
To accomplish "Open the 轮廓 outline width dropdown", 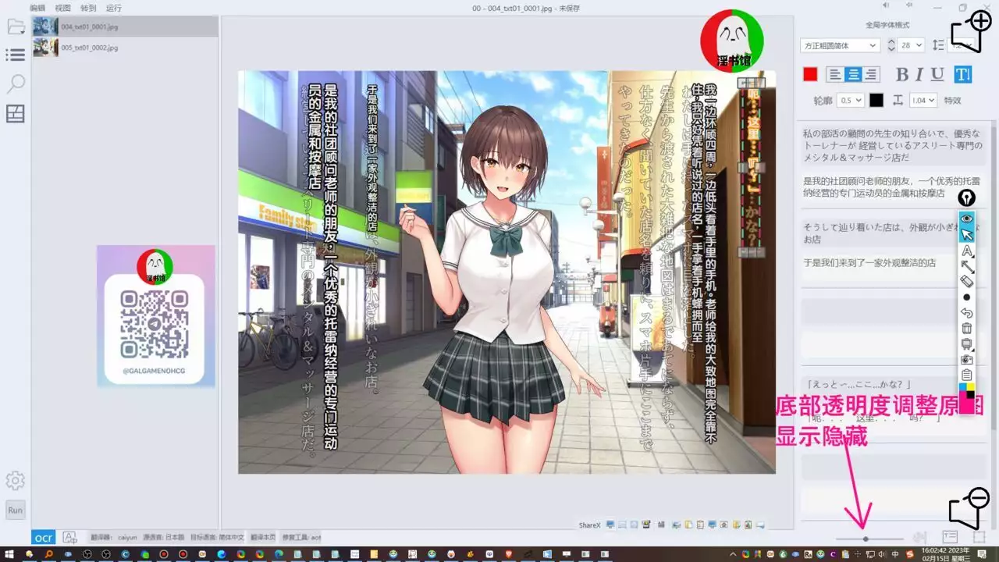I will coord(850,100).
